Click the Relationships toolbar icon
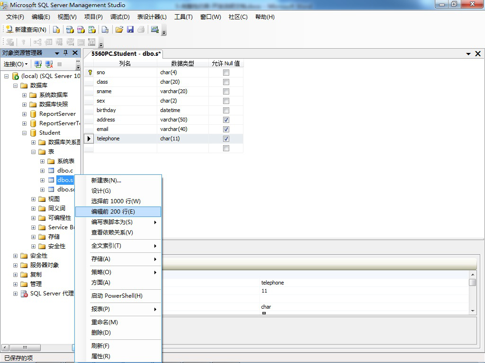Viewport: 485px width, 363px height. click(x=37, y=42)
